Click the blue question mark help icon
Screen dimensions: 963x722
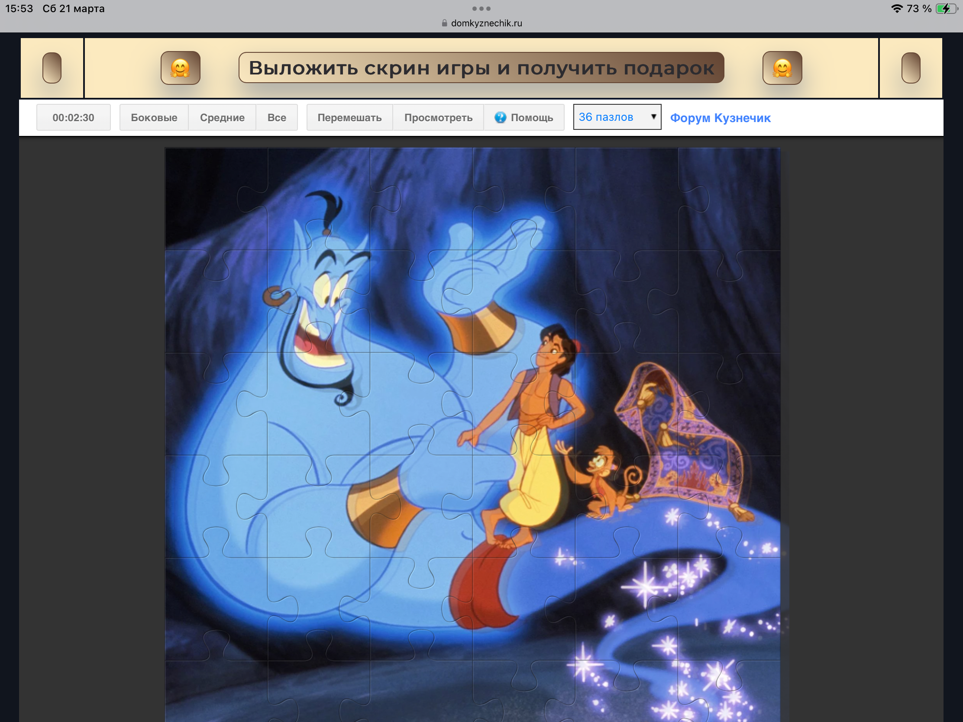click(x=500, y=117)
